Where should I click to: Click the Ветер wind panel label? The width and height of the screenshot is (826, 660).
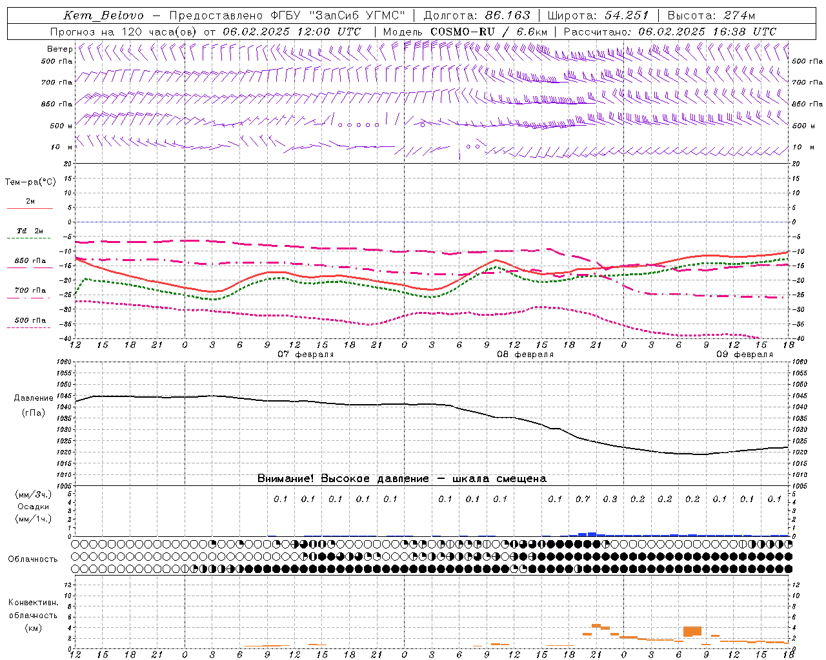click(59, 49)
